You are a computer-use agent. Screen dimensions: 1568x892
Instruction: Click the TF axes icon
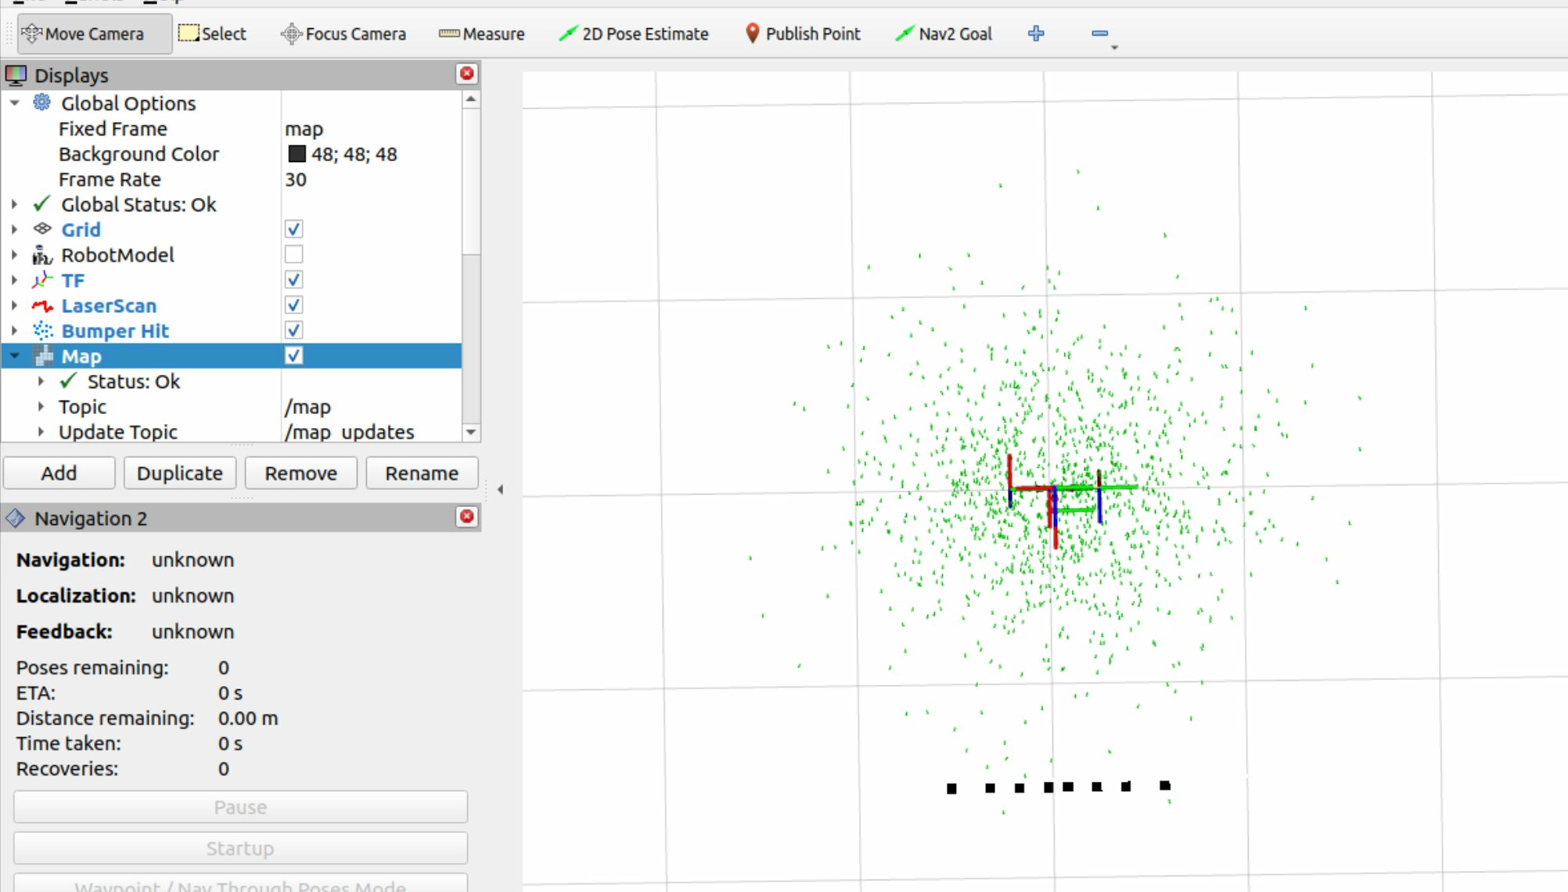pos(42,280)
